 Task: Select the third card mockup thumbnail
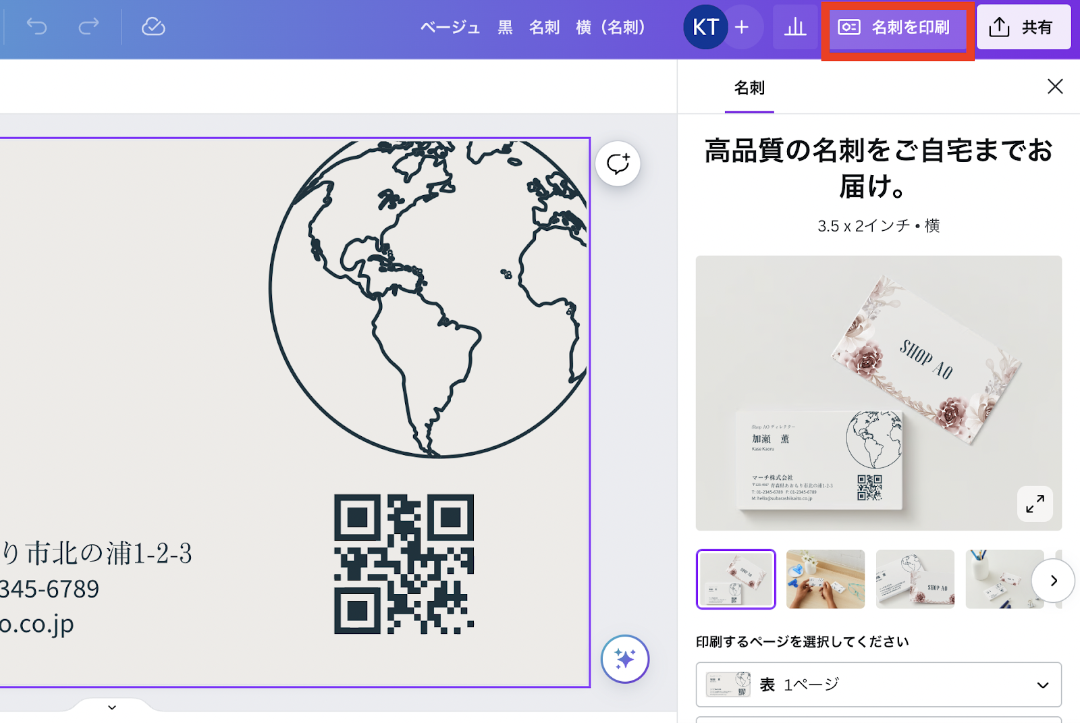[915, 579]
